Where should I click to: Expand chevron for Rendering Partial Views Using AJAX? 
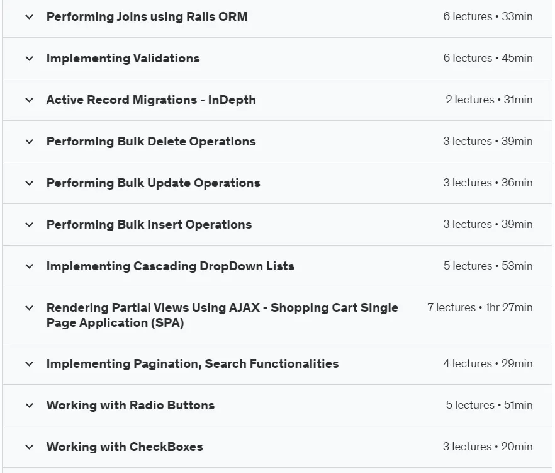30,307
